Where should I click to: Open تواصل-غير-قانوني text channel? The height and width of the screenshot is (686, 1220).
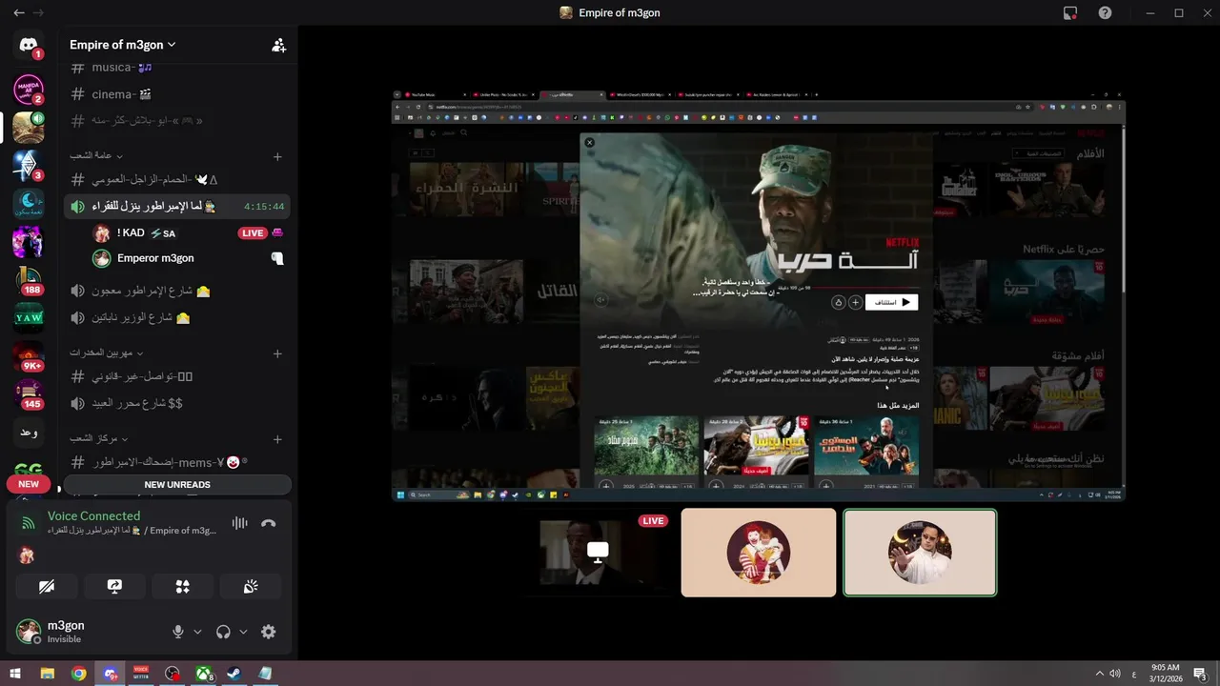[177, 376]
